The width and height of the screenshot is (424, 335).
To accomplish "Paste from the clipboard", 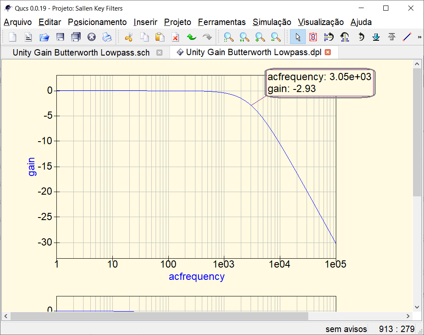I will [x=160, y=37].
